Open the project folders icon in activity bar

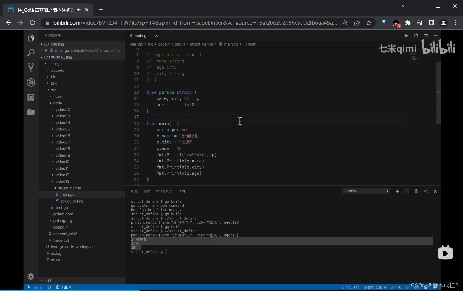click(31, 112)
